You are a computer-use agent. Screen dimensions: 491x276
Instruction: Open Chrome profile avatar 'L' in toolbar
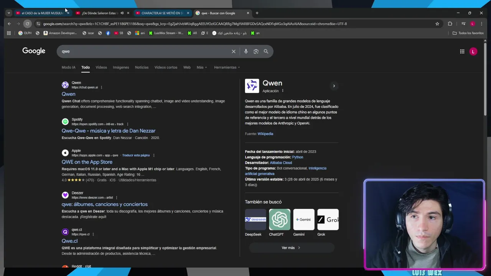473,24
